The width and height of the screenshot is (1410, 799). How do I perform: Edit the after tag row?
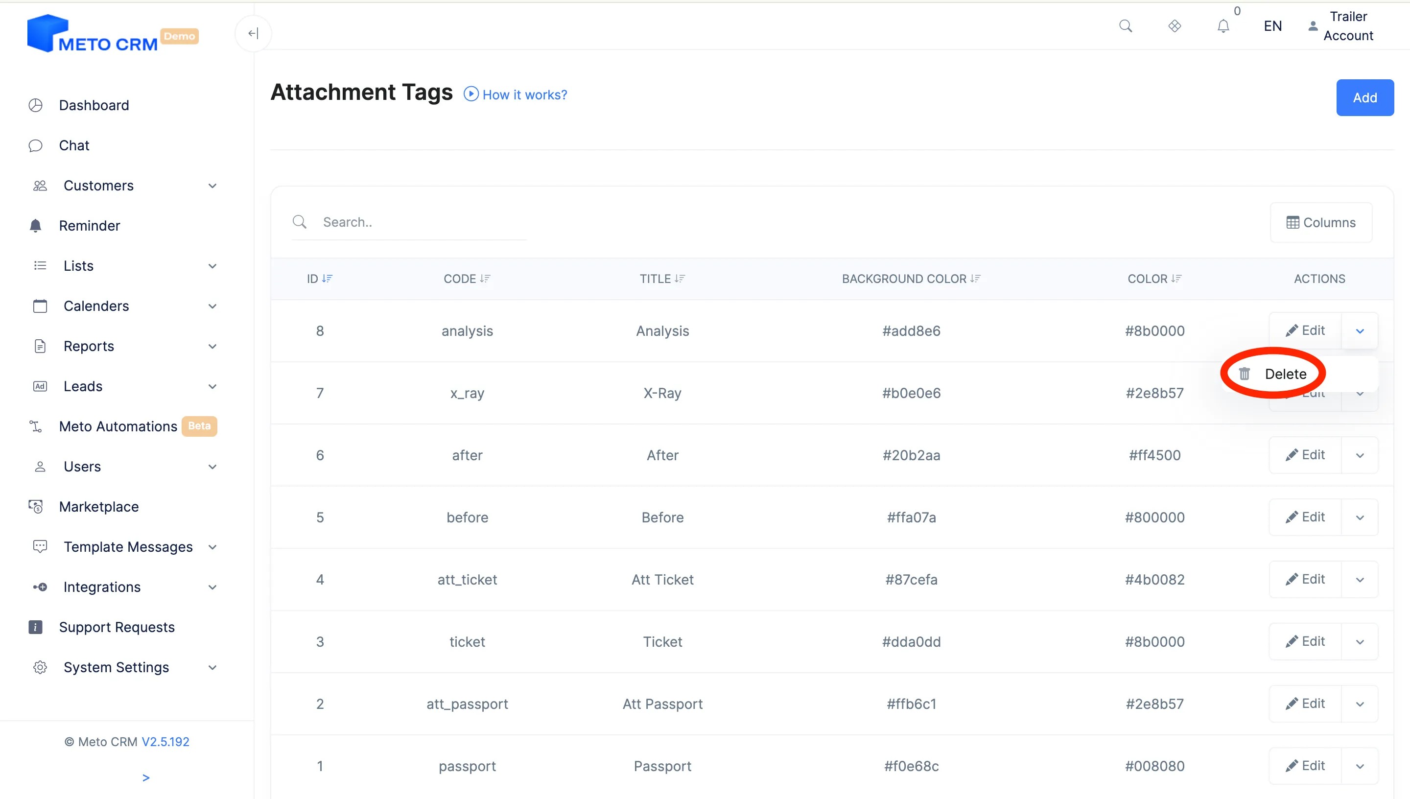click(x=1305, y=454)
